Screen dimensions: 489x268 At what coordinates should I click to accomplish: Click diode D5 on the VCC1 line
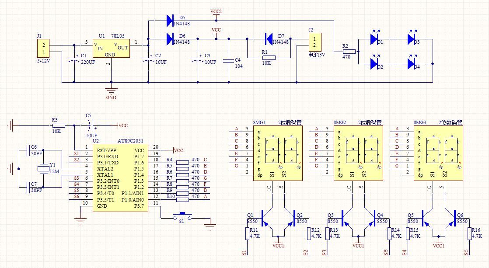point(170,20)
